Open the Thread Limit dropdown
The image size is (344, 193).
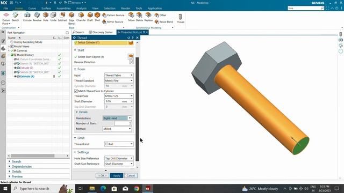tap(119, 144)
